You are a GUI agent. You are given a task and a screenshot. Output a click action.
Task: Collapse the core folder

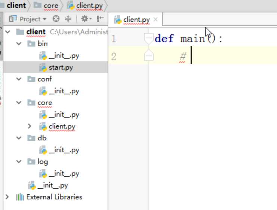pos(19,103)
